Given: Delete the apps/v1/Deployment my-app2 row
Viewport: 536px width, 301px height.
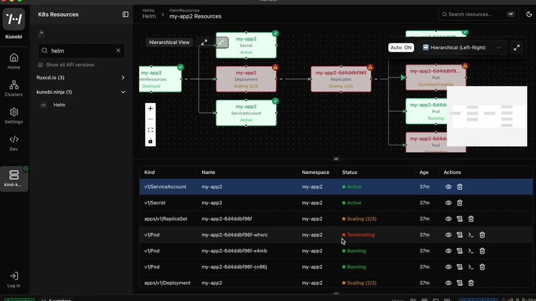Looking at the screenshot, I should click(471, 283).
